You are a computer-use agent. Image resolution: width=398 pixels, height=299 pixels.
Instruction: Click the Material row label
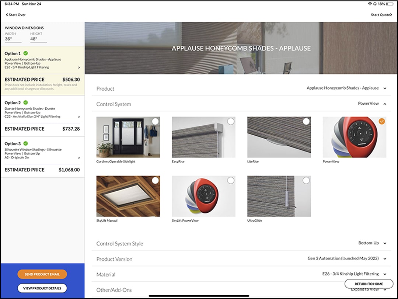coord(106,275)
